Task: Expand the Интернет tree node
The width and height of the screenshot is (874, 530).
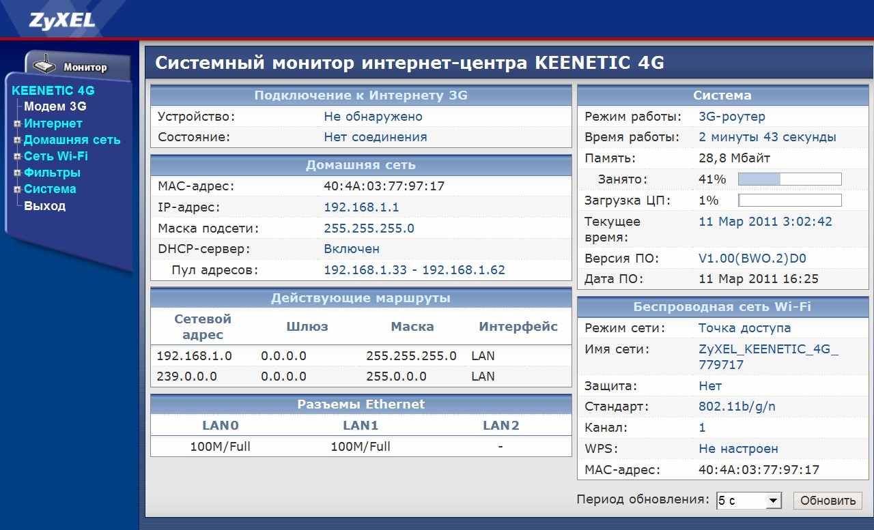Action: [x=17, y=123]
